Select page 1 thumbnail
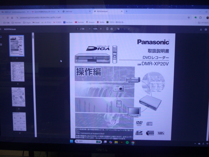The image size is (209, 157). pos(17,46)
